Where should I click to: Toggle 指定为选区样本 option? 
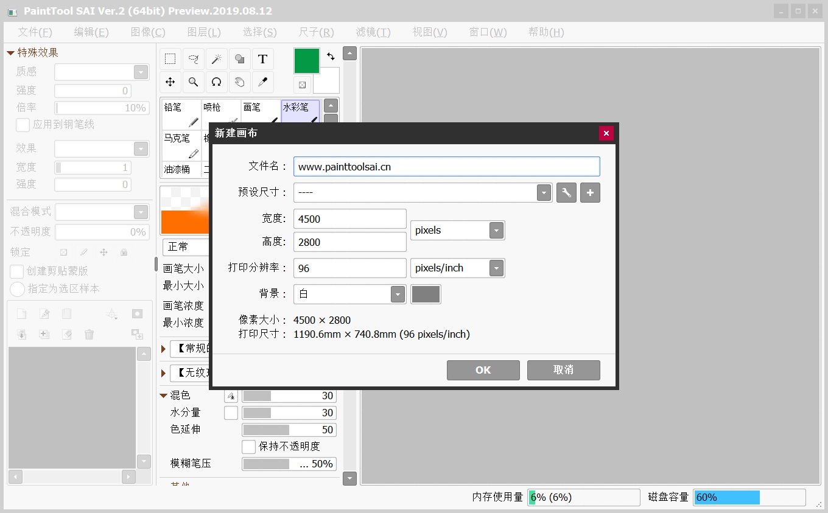pyautogui.click(x=17, y=288)
